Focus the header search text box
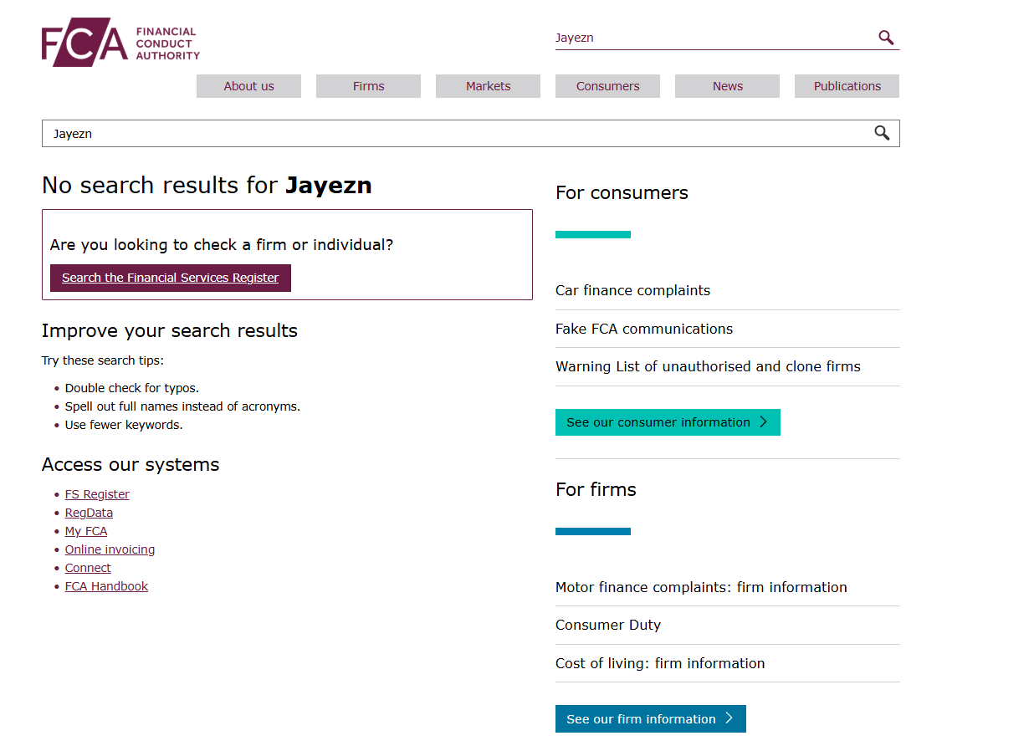Viewport: 1034px width, 751px height. (x=711, y=38)
